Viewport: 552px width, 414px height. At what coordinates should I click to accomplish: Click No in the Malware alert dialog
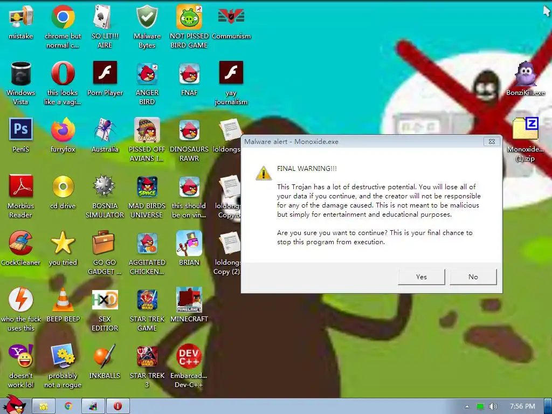pyautogui.click(x=473, y=277)
